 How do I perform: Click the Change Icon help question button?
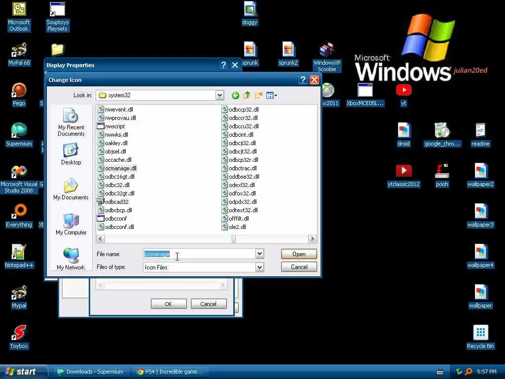click(x=303, y=80)
